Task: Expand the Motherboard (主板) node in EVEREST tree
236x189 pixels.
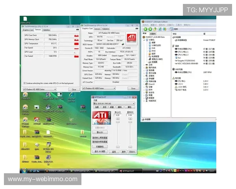Action: pyautogui.click(x=144, y=65)
